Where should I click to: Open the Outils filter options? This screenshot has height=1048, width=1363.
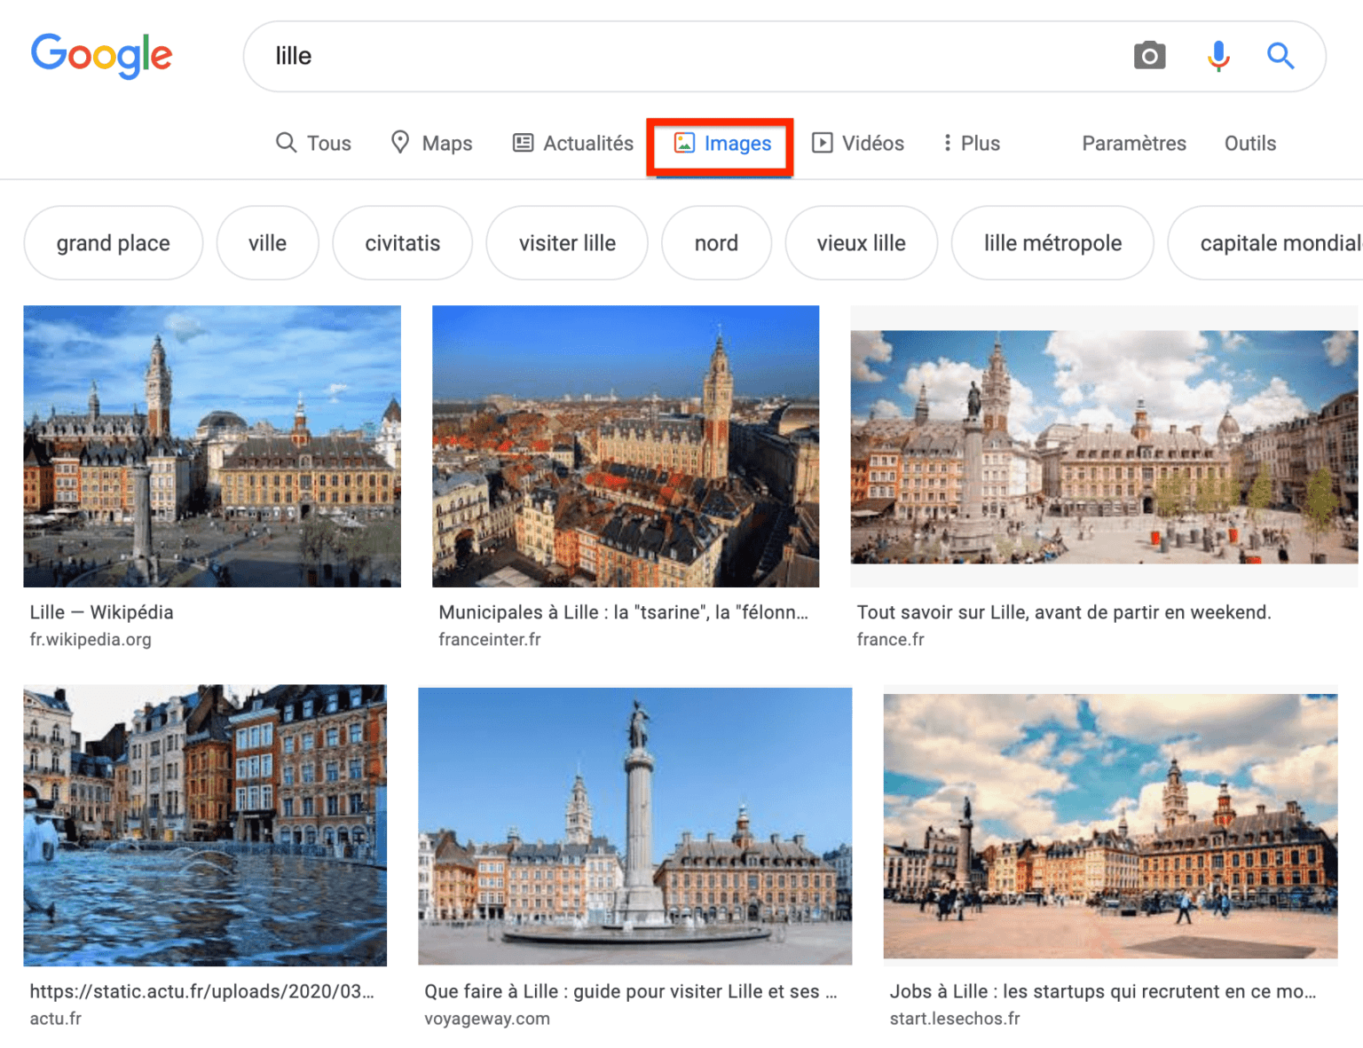coord(1249,142)
